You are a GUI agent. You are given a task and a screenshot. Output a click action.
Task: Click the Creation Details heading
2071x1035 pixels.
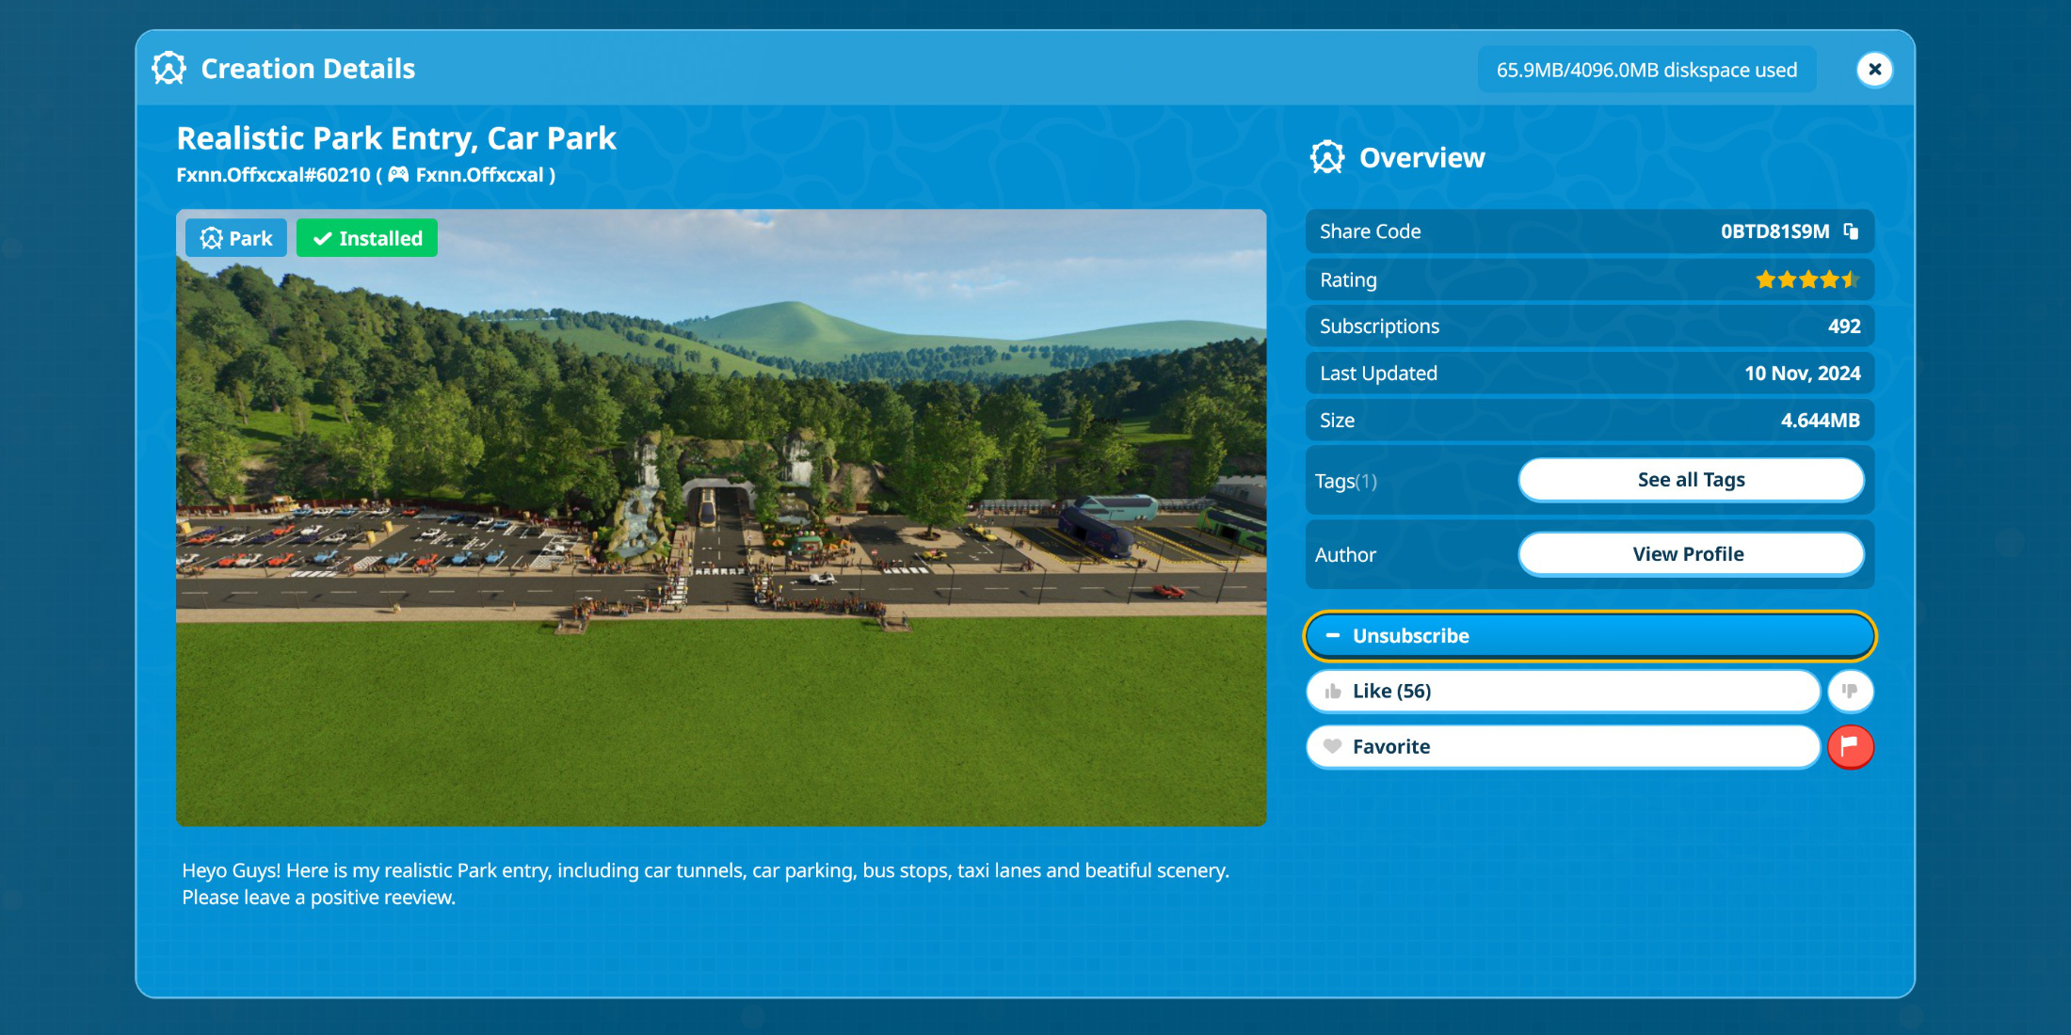tap(308, 69)
